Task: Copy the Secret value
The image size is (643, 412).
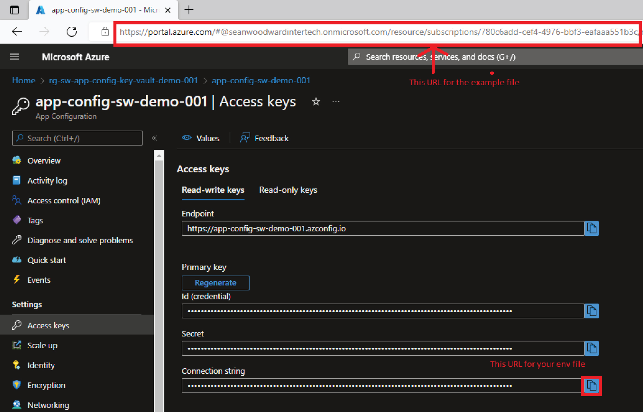Action: coord(591,348)
